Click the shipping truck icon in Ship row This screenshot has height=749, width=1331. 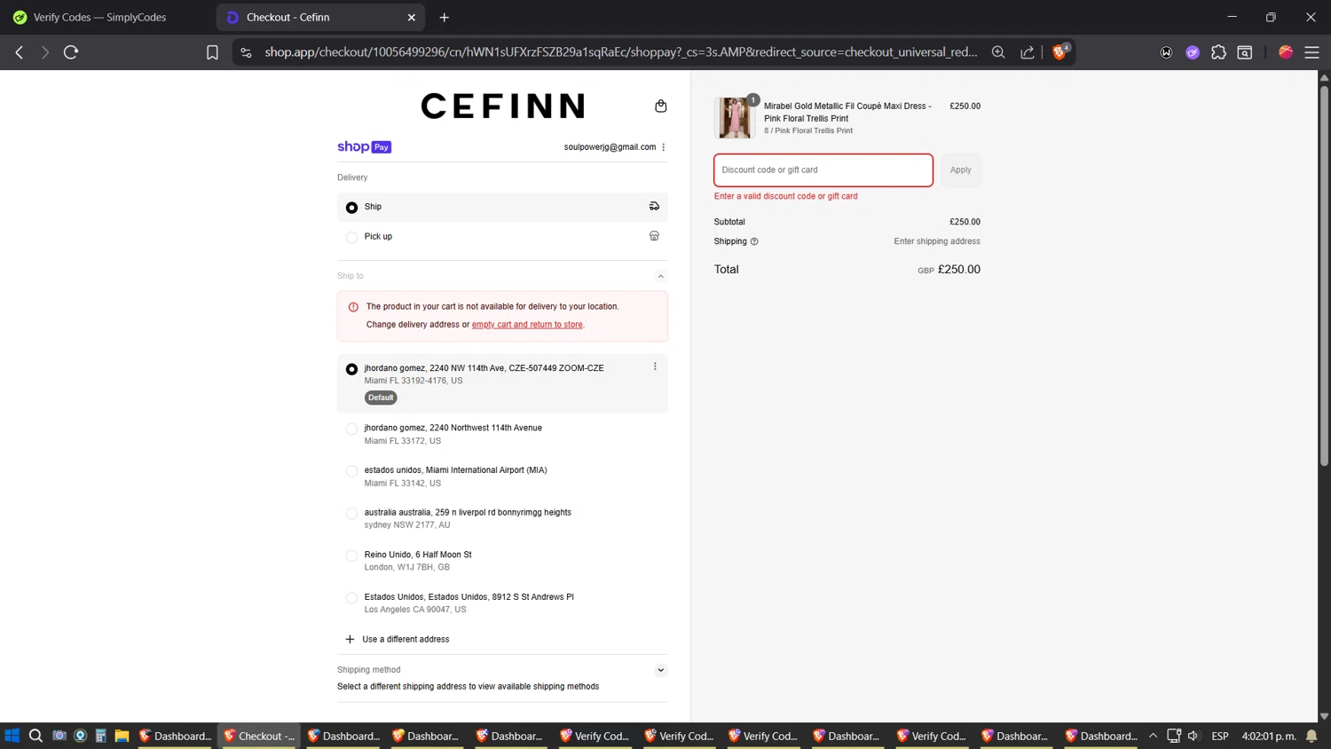pos(654,206)
